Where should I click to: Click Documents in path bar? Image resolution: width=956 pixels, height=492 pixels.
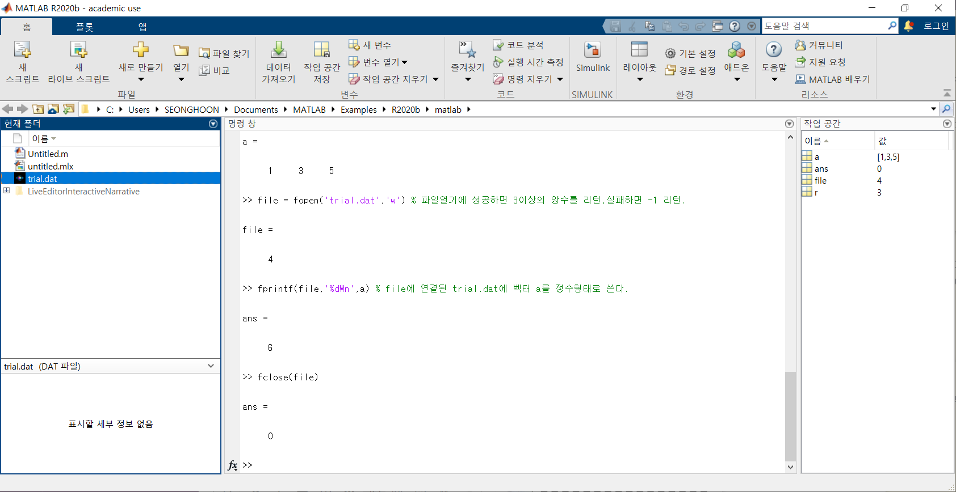tap(256, 109)
